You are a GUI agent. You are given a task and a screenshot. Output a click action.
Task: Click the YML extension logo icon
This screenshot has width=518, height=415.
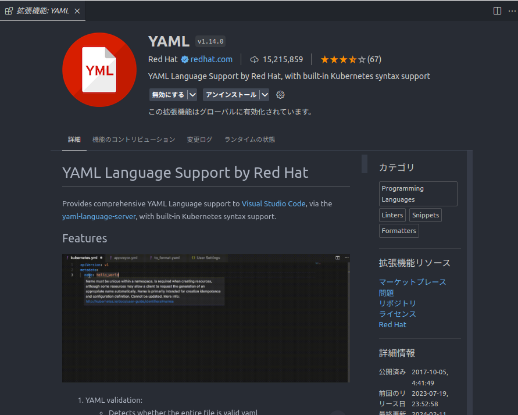pos(99,70)
